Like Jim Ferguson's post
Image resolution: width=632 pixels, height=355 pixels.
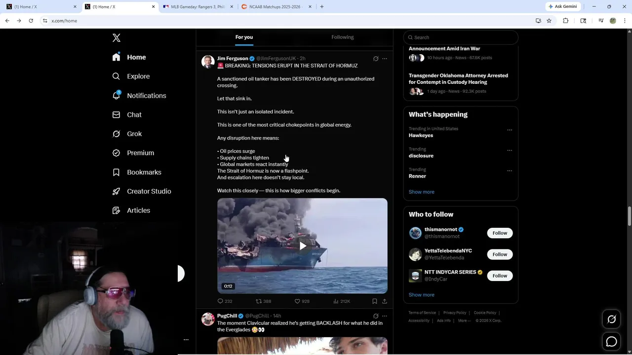302,301
